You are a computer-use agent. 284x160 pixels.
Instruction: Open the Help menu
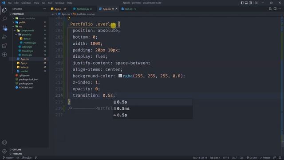(70, 3)
